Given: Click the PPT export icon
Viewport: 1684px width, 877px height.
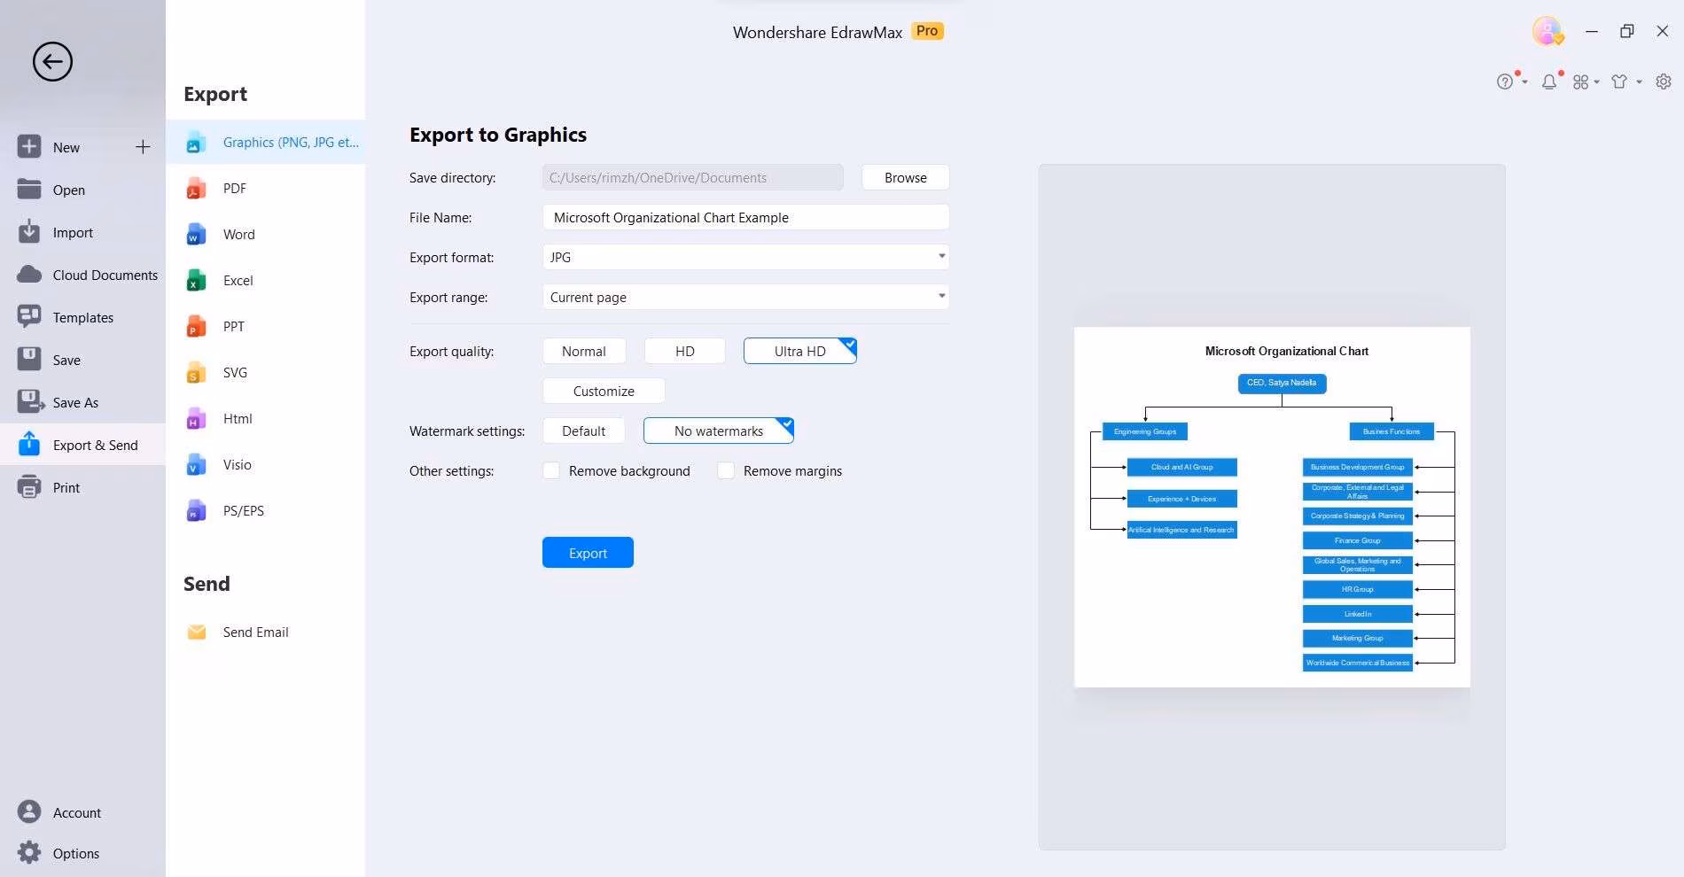Looking at the screenshot, I should tap(196, 327).
